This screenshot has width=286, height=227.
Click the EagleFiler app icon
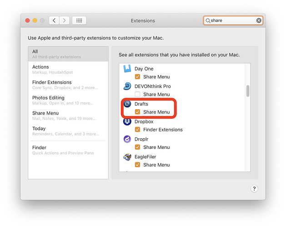127,157
